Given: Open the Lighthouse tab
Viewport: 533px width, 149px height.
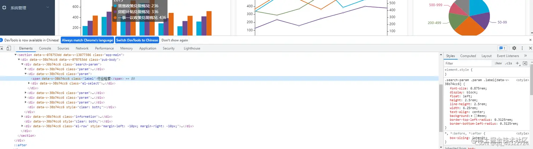Looking at the screenshot, I should tap(192, 48).
